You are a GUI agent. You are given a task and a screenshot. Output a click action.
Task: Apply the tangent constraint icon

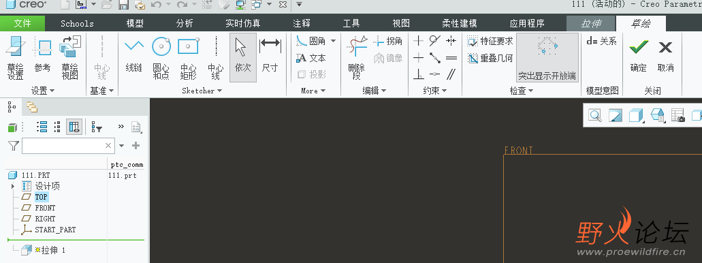click(x=434, y=41)
